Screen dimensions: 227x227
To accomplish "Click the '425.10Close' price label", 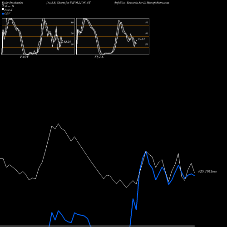I will [x=207, y=172].
